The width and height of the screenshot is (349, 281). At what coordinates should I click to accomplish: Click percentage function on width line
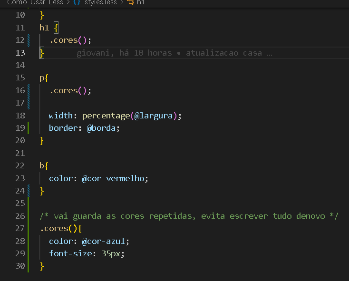(106, 116)
